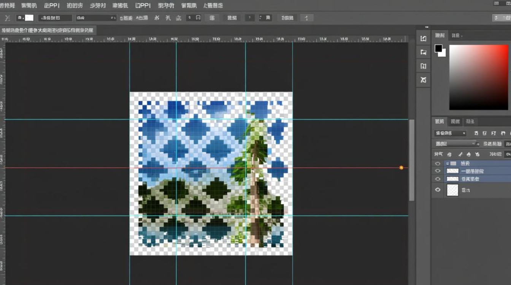Select the open document tab above the ruler

click(48, 30)
